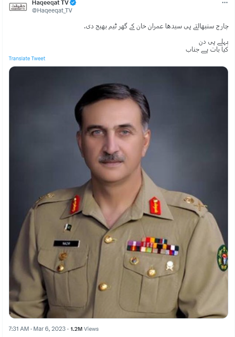
Task: Click the first Urdu line mentioning Imran Khan
Action: (156, 27)
